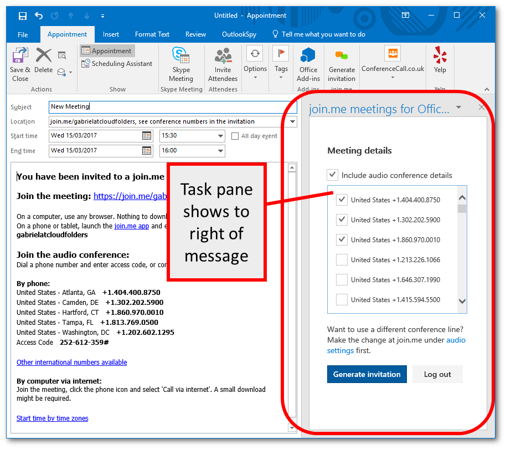Click the Log out button
This screenshot has height=449, width=506.
click(x=437, y=374)
